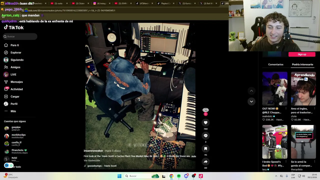Go to previous post with up chevron

pyautogui.click(x=251, y=91)
